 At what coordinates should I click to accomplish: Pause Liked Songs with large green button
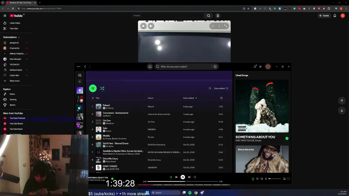(x=93, y=88)
